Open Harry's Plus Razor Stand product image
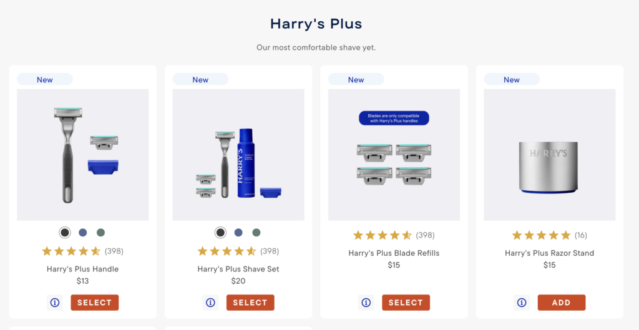The height and width of the screenshot is (330, 639). tap(549, 155)
